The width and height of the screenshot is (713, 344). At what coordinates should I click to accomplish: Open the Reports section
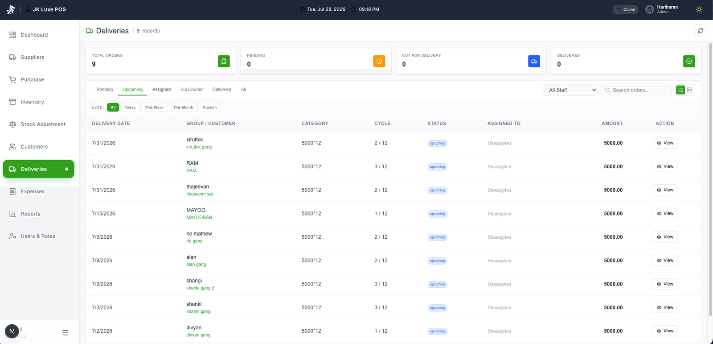click(x=38, y=214)
